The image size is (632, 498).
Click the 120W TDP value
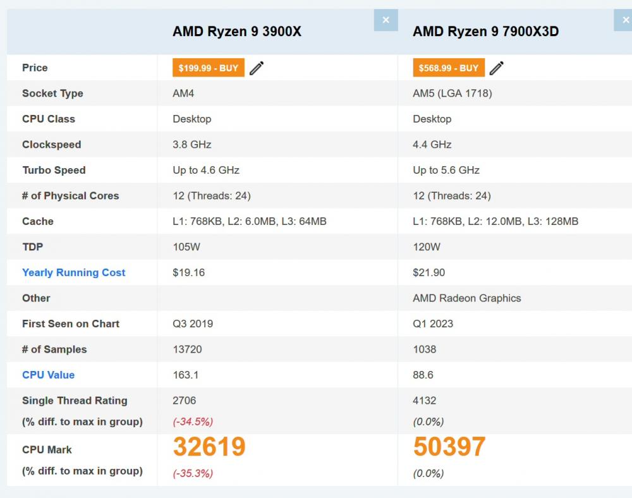(427, 246)
